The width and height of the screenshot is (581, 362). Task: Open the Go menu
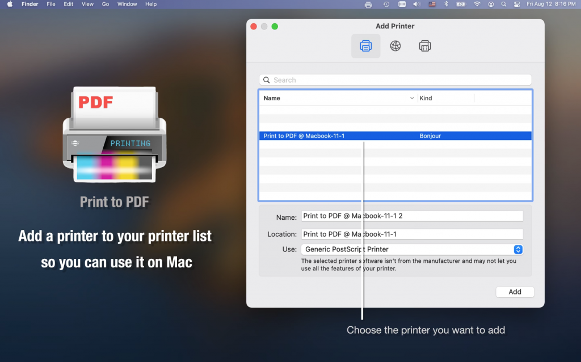106,4
